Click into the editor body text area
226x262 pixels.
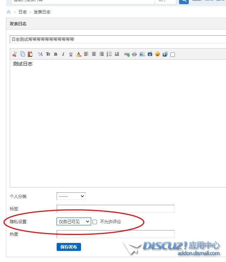point(118,124)
